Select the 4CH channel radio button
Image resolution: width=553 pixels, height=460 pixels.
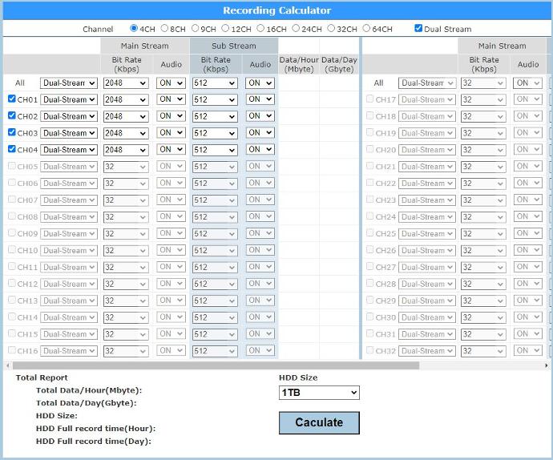click(134, 29)
